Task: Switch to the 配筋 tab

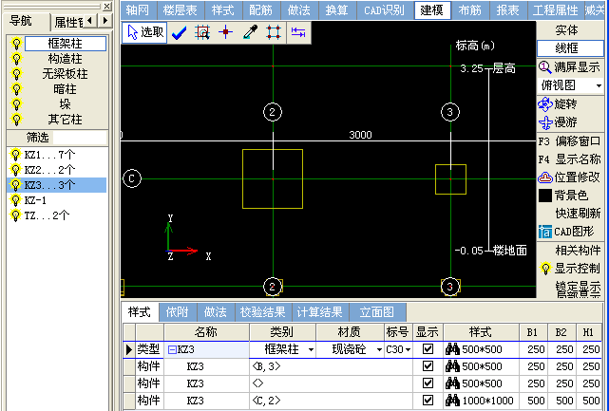Action: (261, 10)
